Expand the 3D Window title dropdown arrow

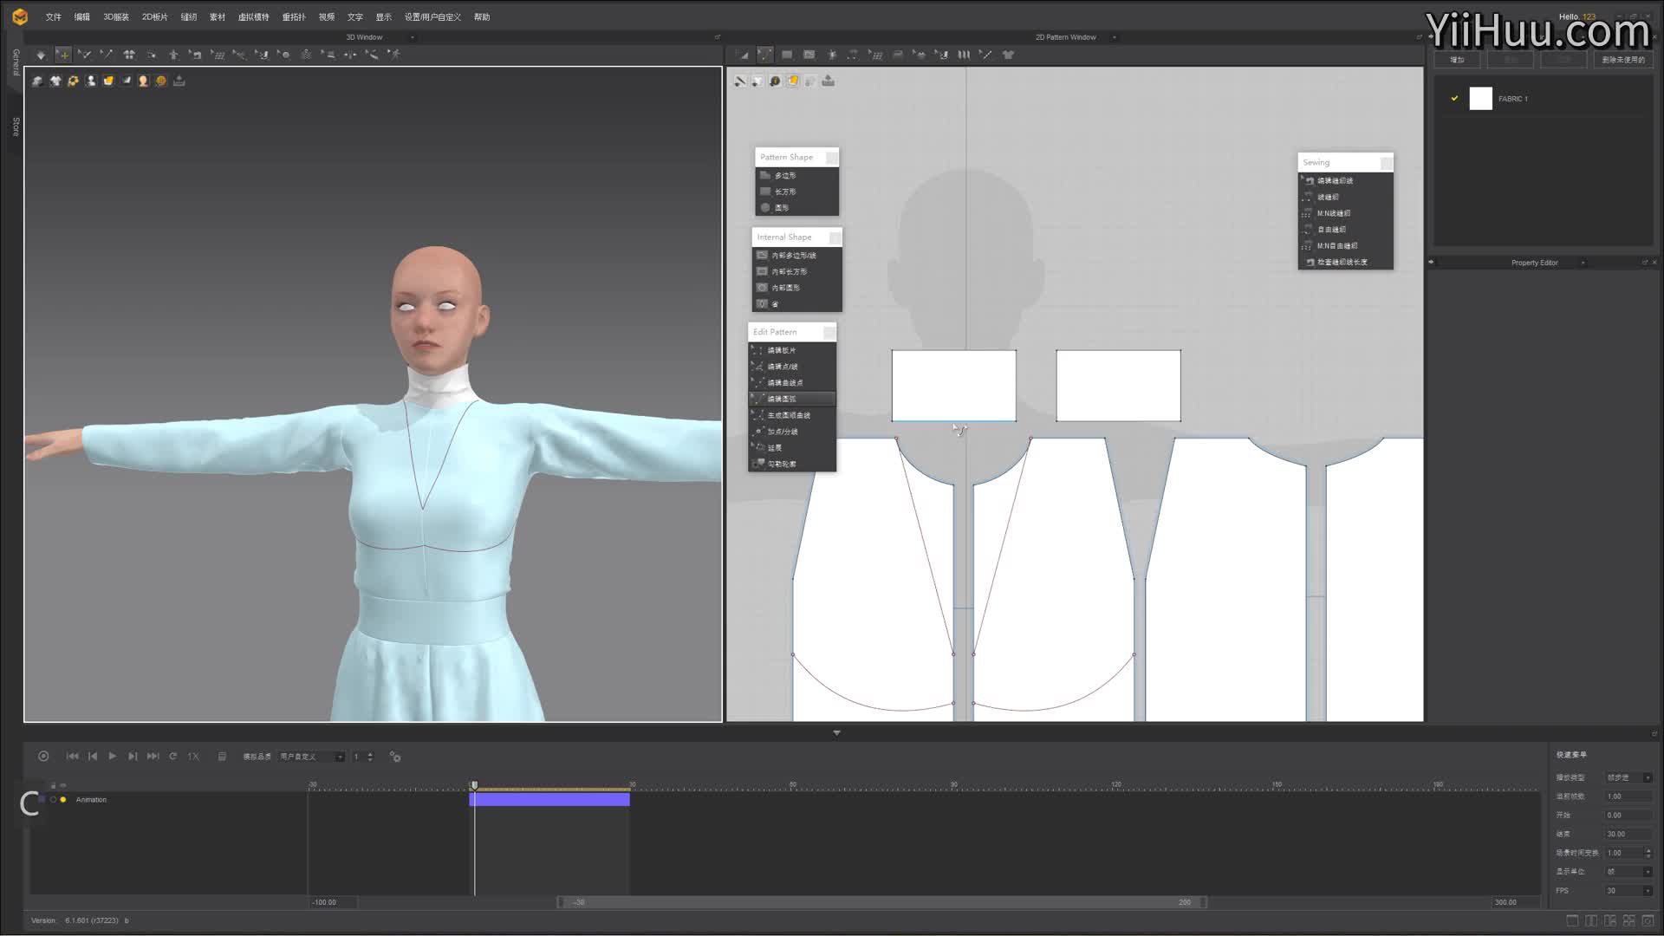point(412,37)
